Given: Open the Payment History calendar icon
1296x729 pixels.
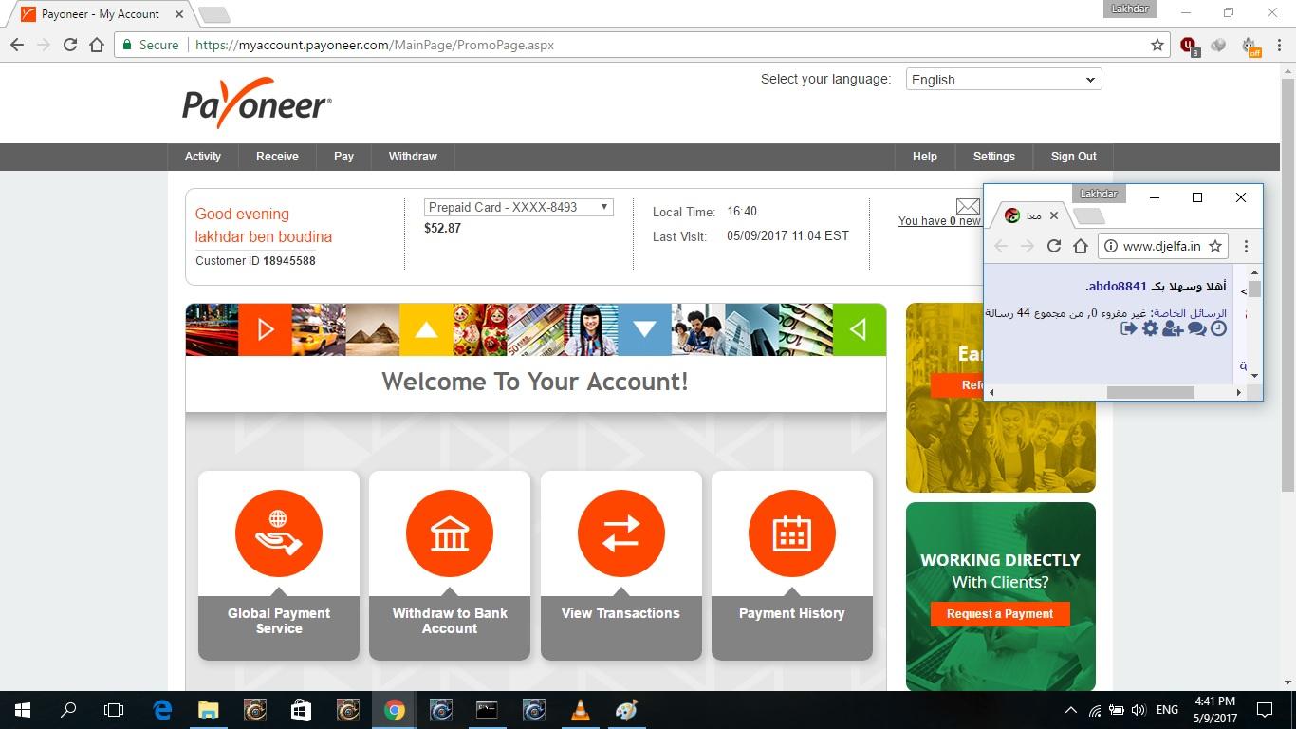Looking at the screenshot, I should tap(792, 533).
